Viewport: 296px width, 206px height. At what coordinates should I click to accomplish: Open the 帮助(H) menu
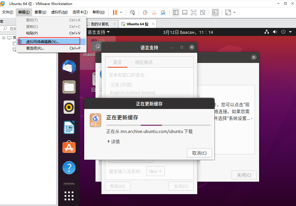[x=98, y=12]
